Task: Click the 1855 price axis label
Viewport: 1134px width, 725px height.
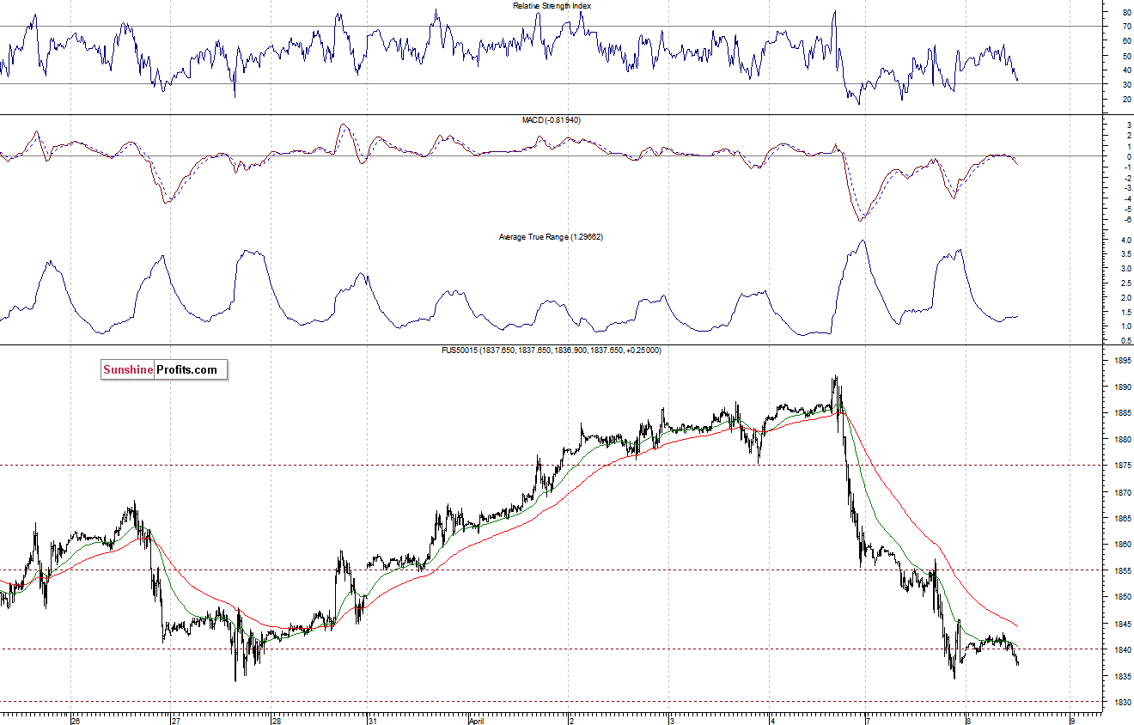Action: coord(1123,570)
